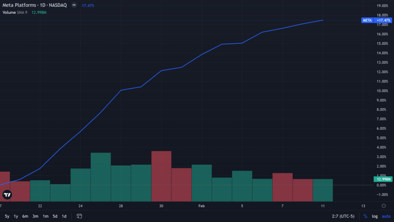394x222 pixels.
Task: Click the Feb date axis label
Action: tap(202, 206)
